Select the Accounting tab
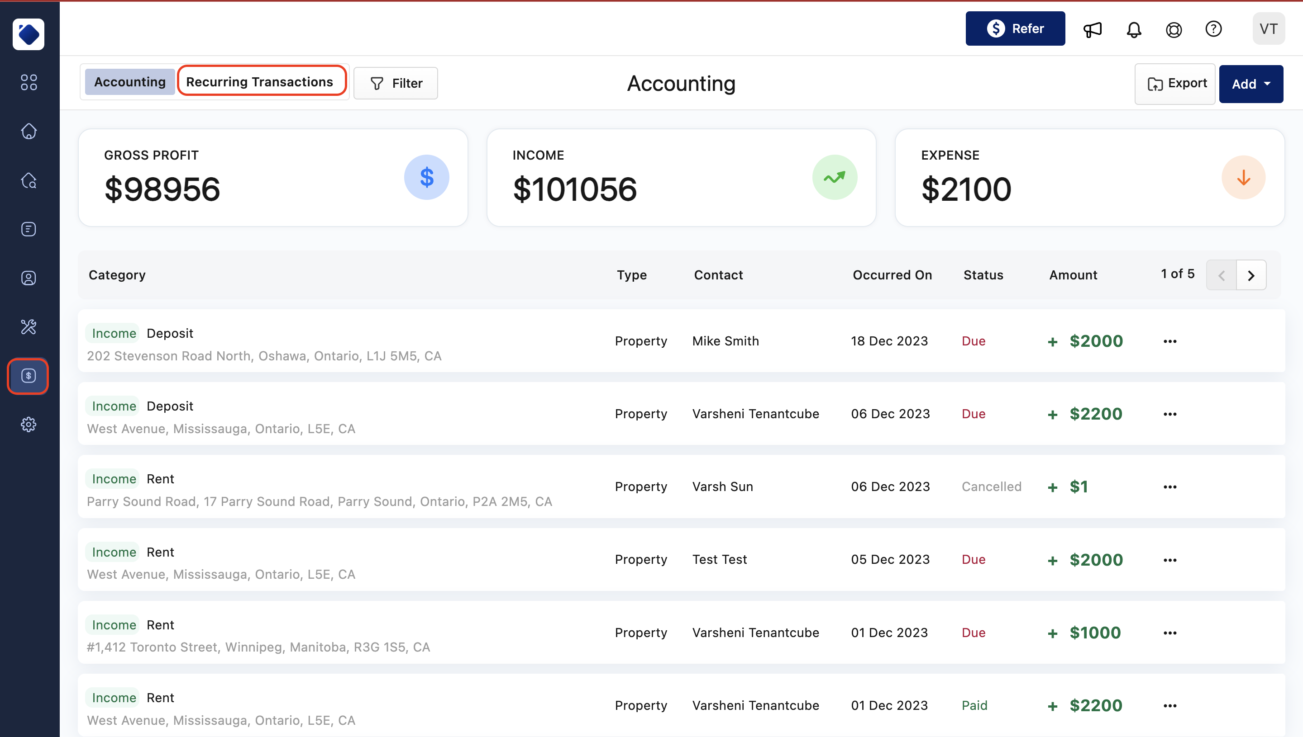This screenshot has height=737, width=1303. point(130,82)
